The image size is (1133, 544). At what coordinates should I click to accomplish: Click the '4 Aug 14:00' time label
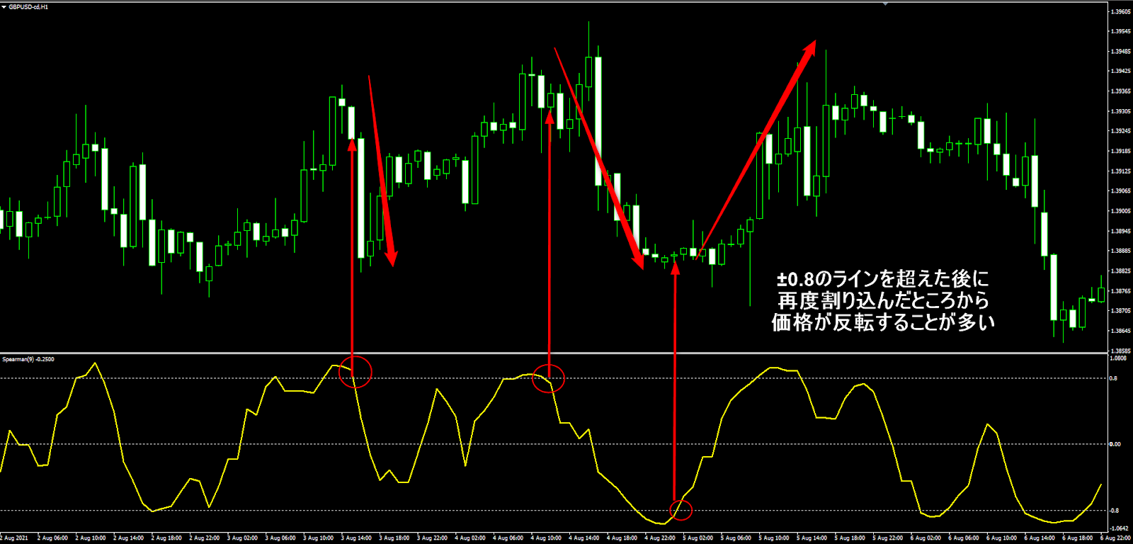coord(584,538)
